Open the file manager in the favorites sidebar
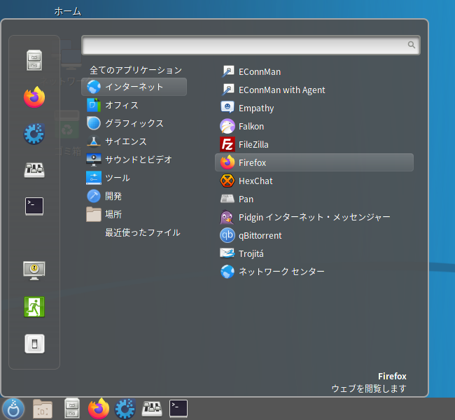This screenshot has height=420, width=455. click(34, 60)
